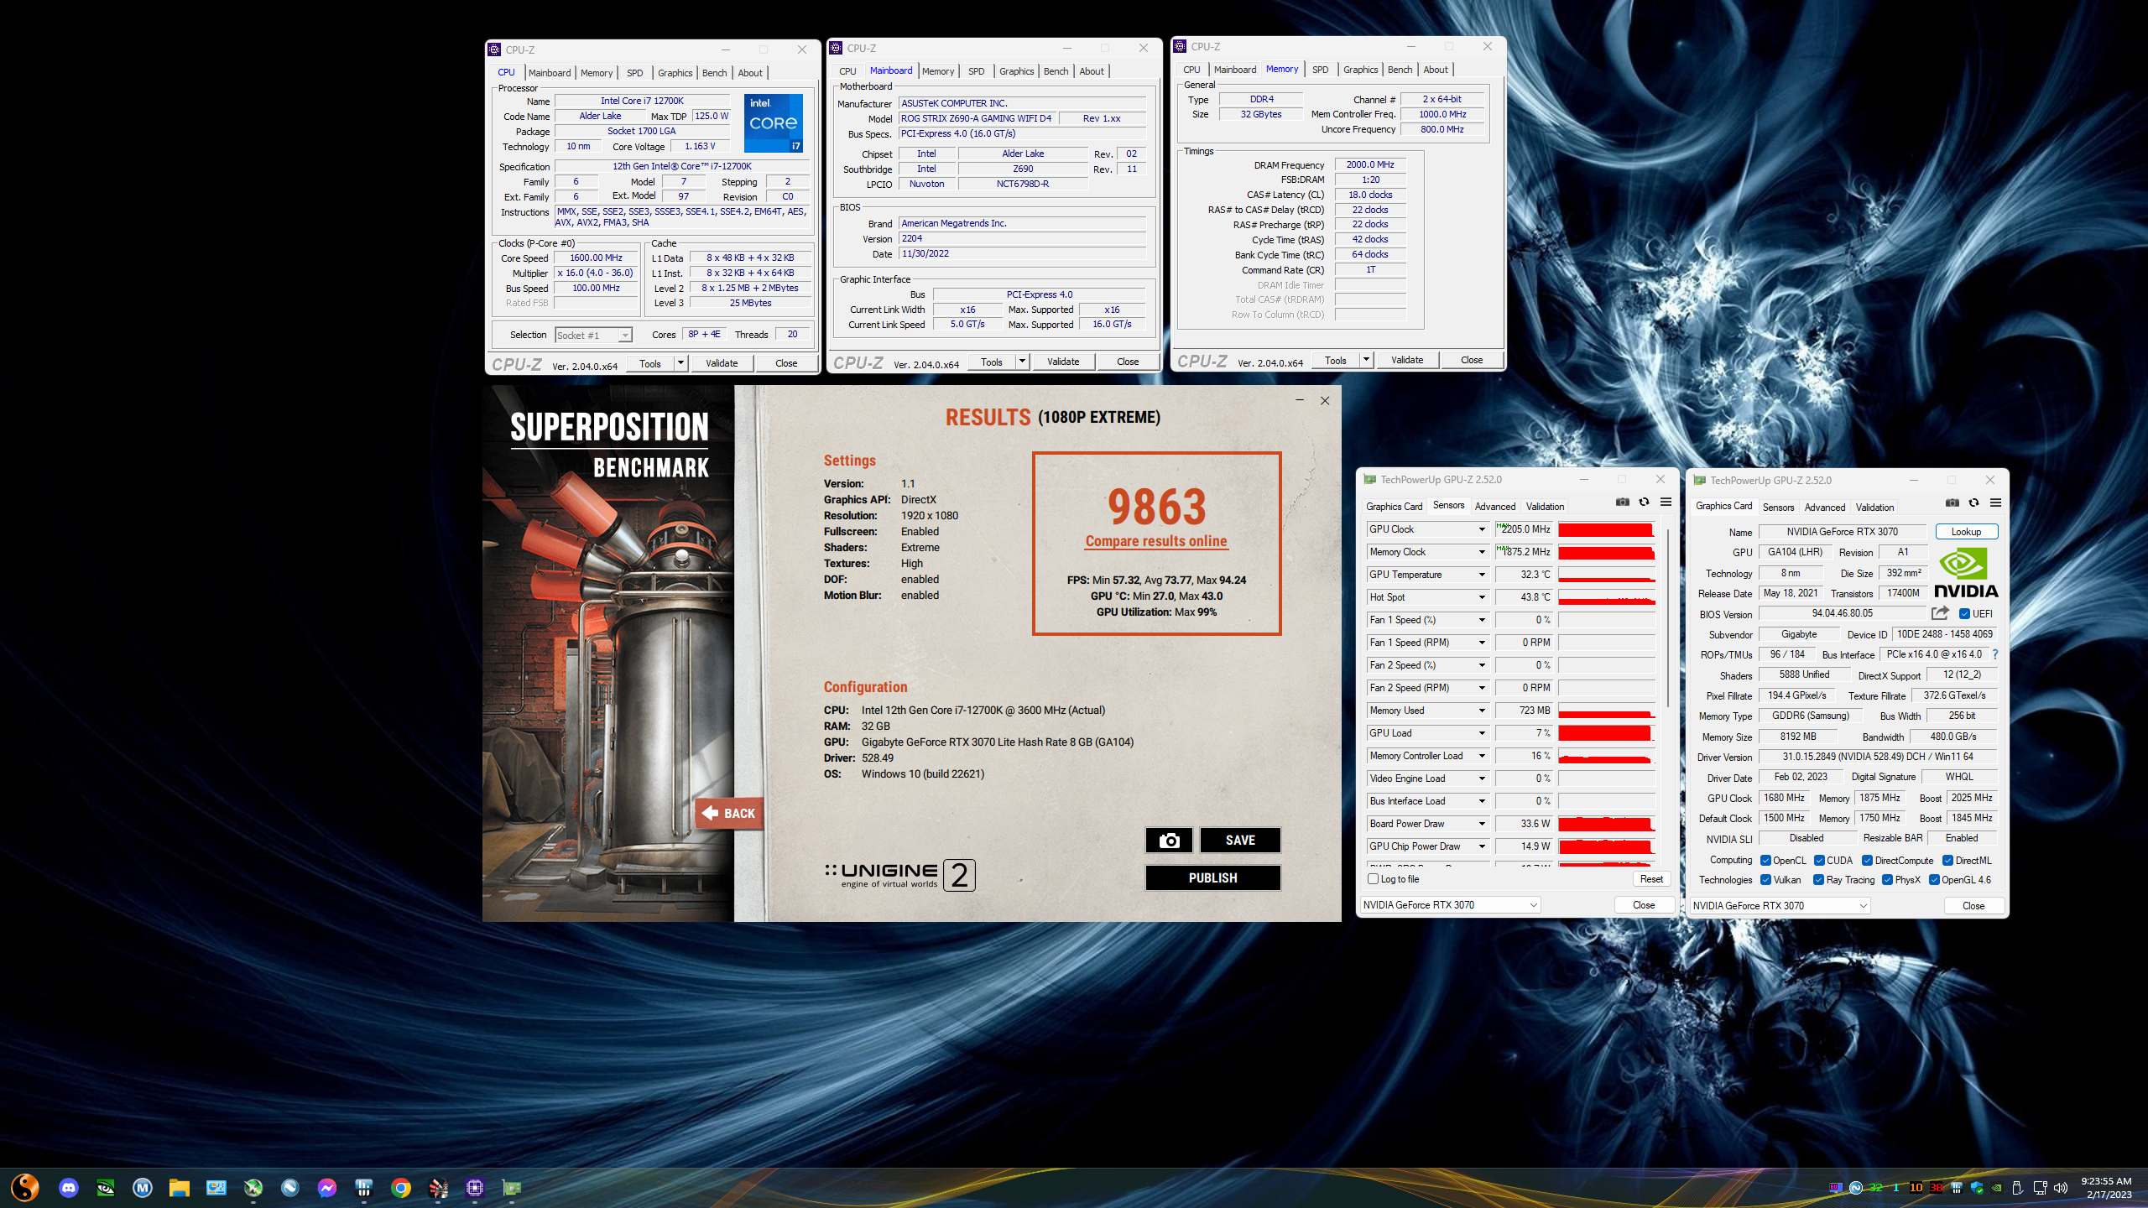
Task: Open Malwarebytes from the taskbar
Action: click(x=143, y=1188)
